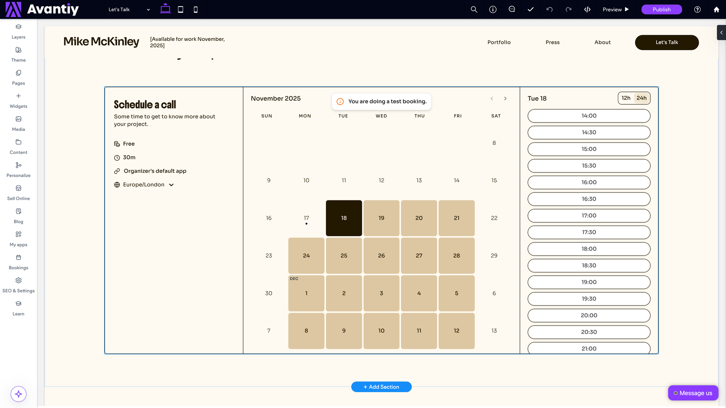Go to next month in calendar
Viewport: 726px width, 408px height.
tap(505, 98)
